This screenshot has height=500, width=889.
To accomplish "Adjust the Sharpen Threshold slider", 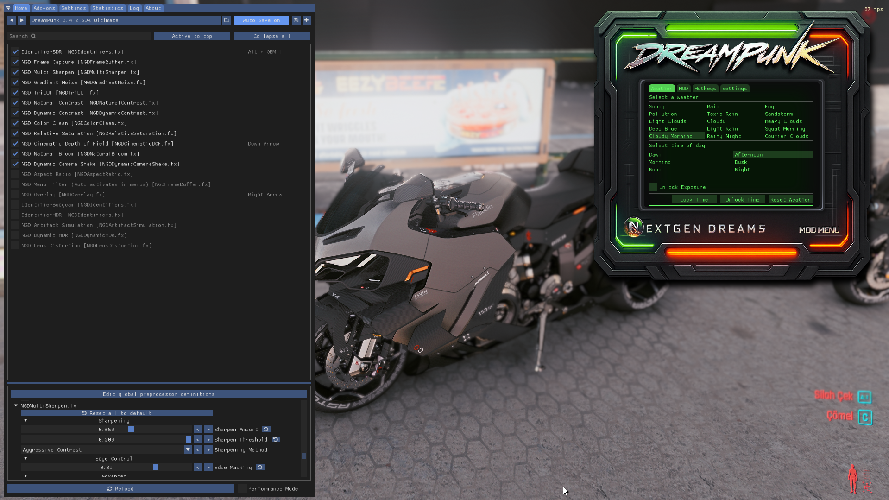I will pyautogui.click(x=106, y=440).
